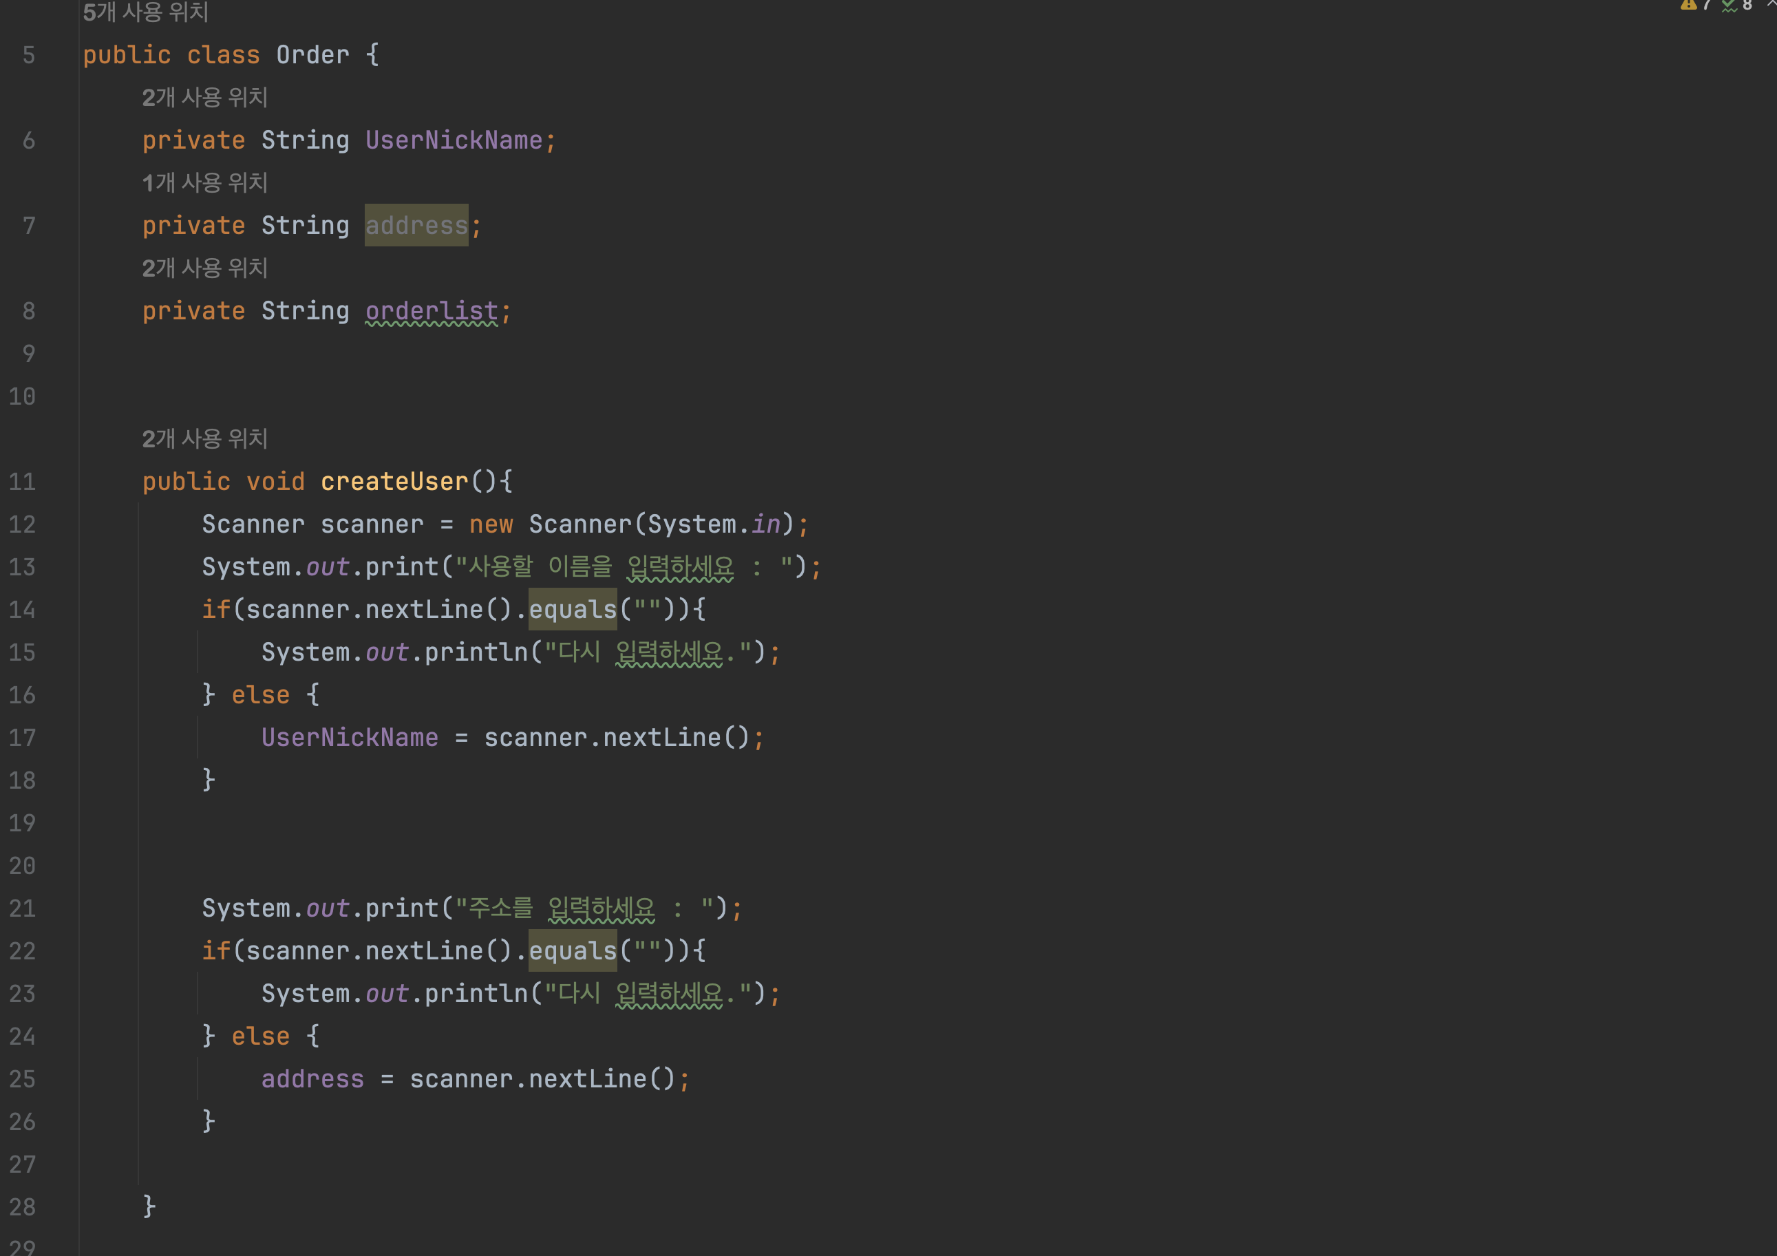Click println call on line 15

click(x=476, y=652)
